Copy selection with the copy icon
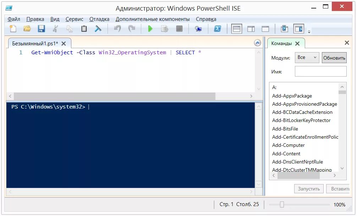 point(70,29)
